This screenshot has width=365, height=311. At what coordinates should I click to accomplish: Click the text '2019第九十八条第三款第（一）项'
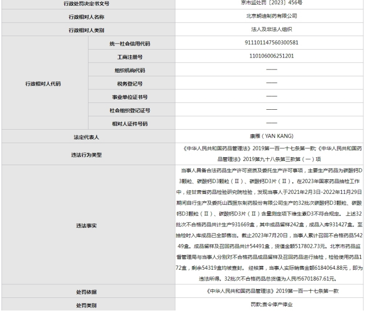point(282,159)
